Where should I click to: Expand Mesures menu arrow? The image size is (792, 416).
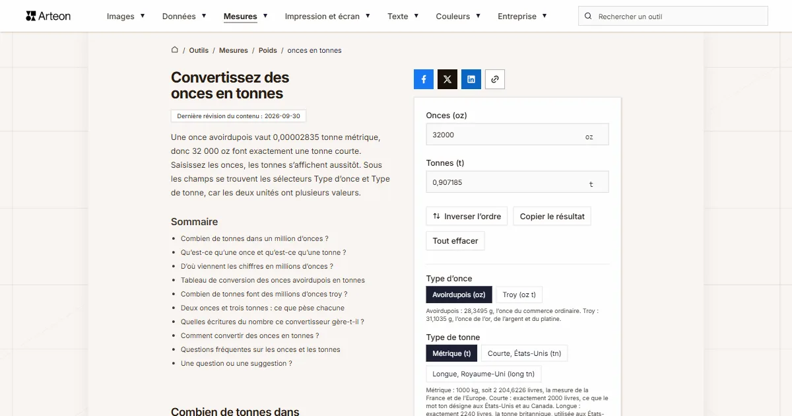[x=265, y=16]
